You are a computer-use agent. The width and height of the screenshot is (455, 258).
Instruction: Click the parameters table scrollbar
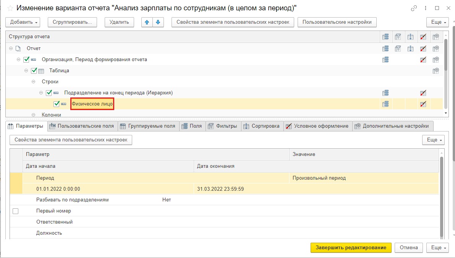pos(442,197)
